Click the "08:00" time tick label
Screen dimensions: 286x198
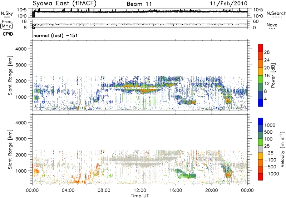[104, 190]
